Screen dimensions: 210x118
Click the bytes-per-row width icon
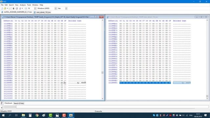(26, 9)
